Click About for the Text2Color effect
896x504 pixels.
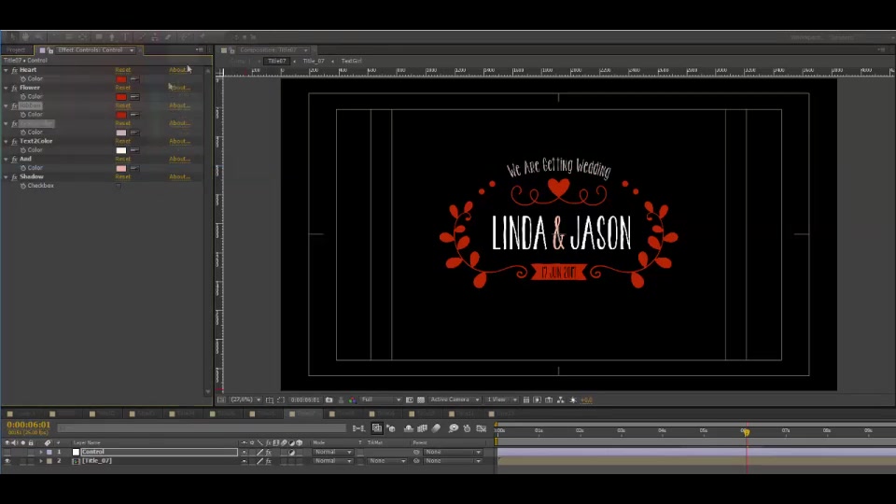click(179, 141)
